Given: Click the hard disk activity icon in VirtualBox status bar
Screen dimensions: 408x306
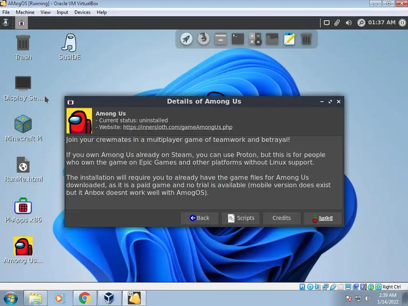Looking at the screenshot, I should [302, 287].
